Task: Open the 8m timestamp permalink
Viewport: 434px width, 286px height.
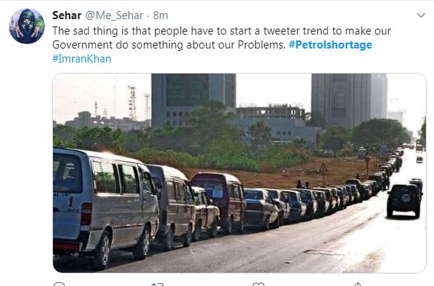Action: (160, 15)
